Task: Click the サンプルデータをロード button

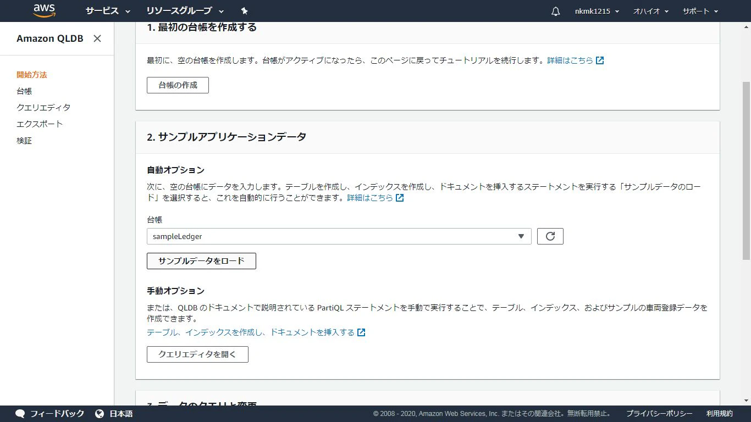Action: click(x=201, y=260)
